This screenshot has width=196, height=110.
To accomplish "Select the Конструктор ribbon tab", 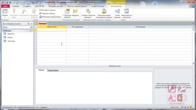I will click(116, 6).
